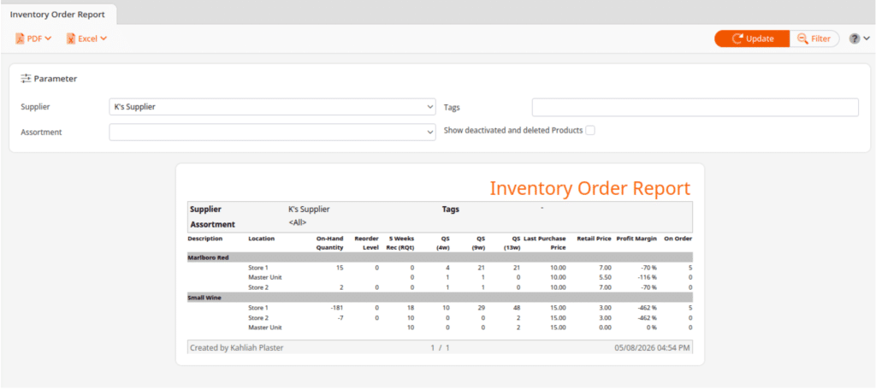This screenshot has width=876, height=390.
Task: Click the On-Hand Quantity column header
Action: pyautogui.click(x=329, y=243)
